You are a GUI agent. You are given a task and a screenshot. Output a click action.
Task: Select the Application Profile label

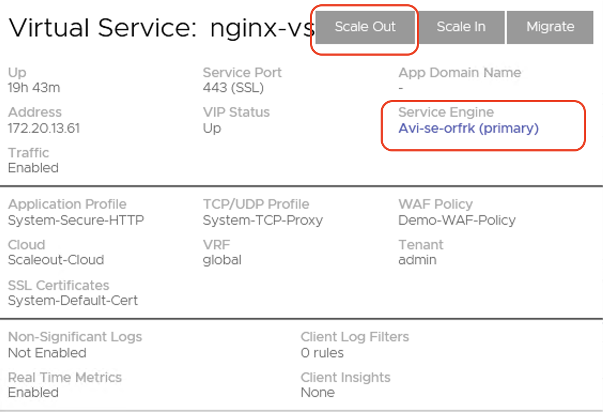tap(67, 204)
